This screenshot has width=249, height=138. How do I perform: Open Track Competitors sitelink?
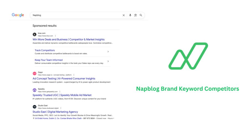(x=45, y=50)
